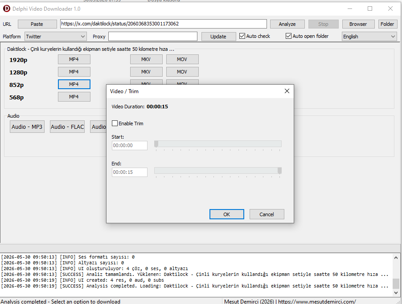Viewport: 402px width, 304px height.
Task: Click the Delphi Video Downloader app icon
Action: tap(6, 9)
